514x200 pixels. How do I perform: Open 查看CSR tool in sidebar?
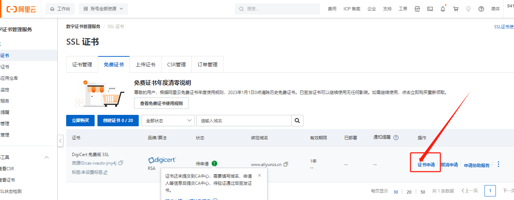pos(7,168)
